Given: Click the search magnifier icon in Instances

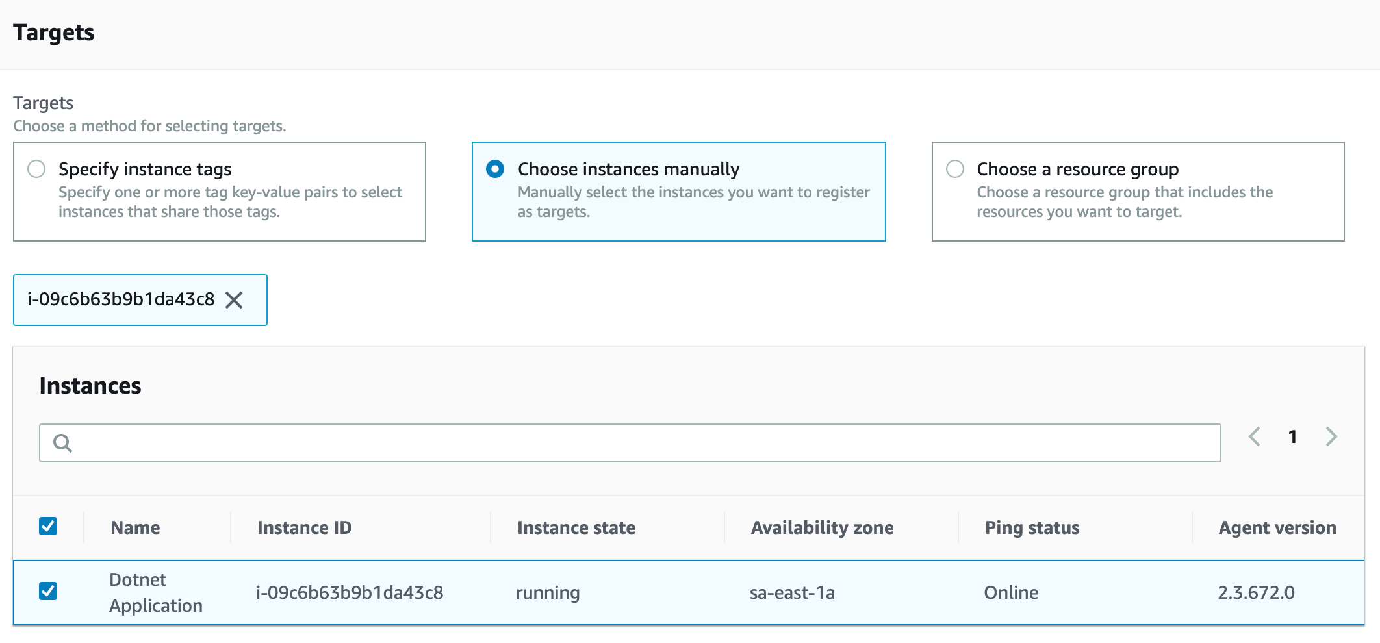Looking at the screenshot, I should click(x=62, y=443).
